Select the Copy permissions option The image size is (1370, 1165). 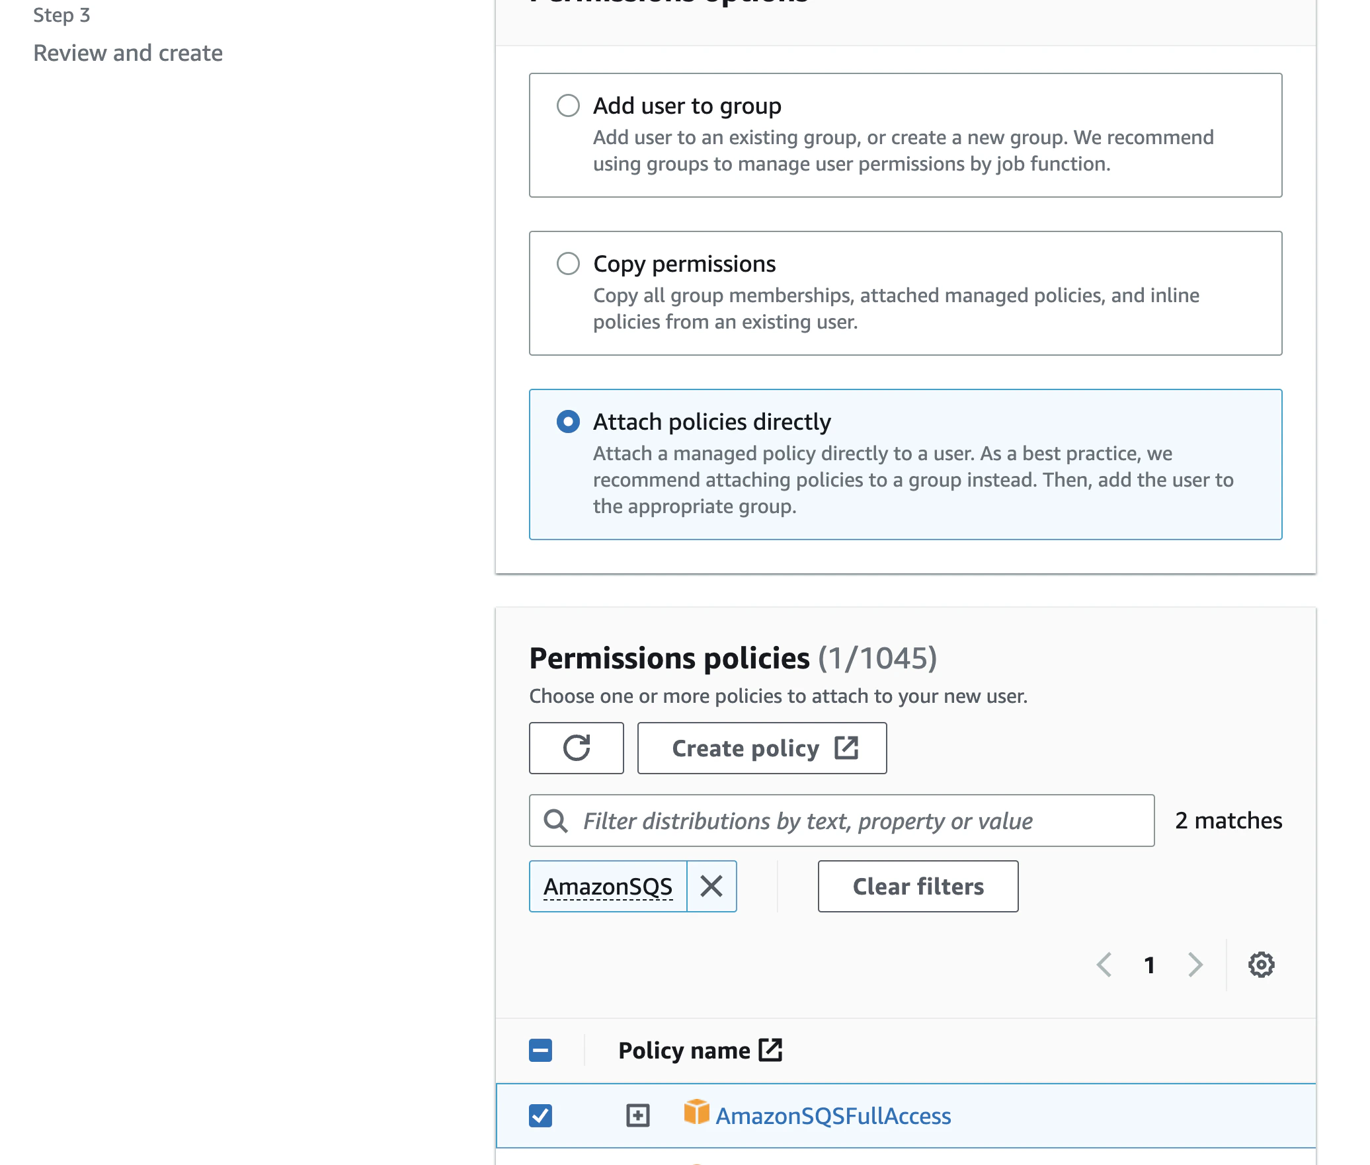pyautogui.click(x=568, y=263)
